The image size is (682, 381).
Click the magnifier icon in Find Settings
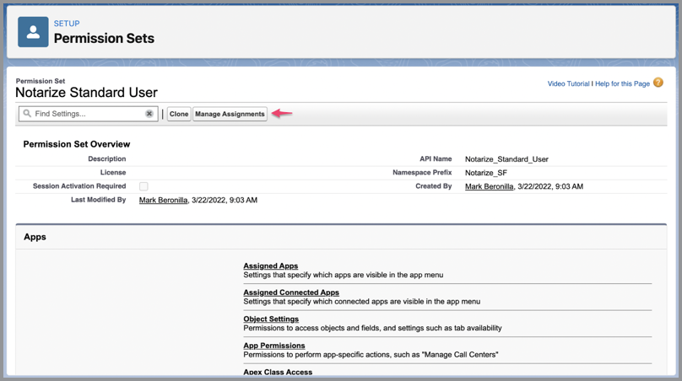27,114
